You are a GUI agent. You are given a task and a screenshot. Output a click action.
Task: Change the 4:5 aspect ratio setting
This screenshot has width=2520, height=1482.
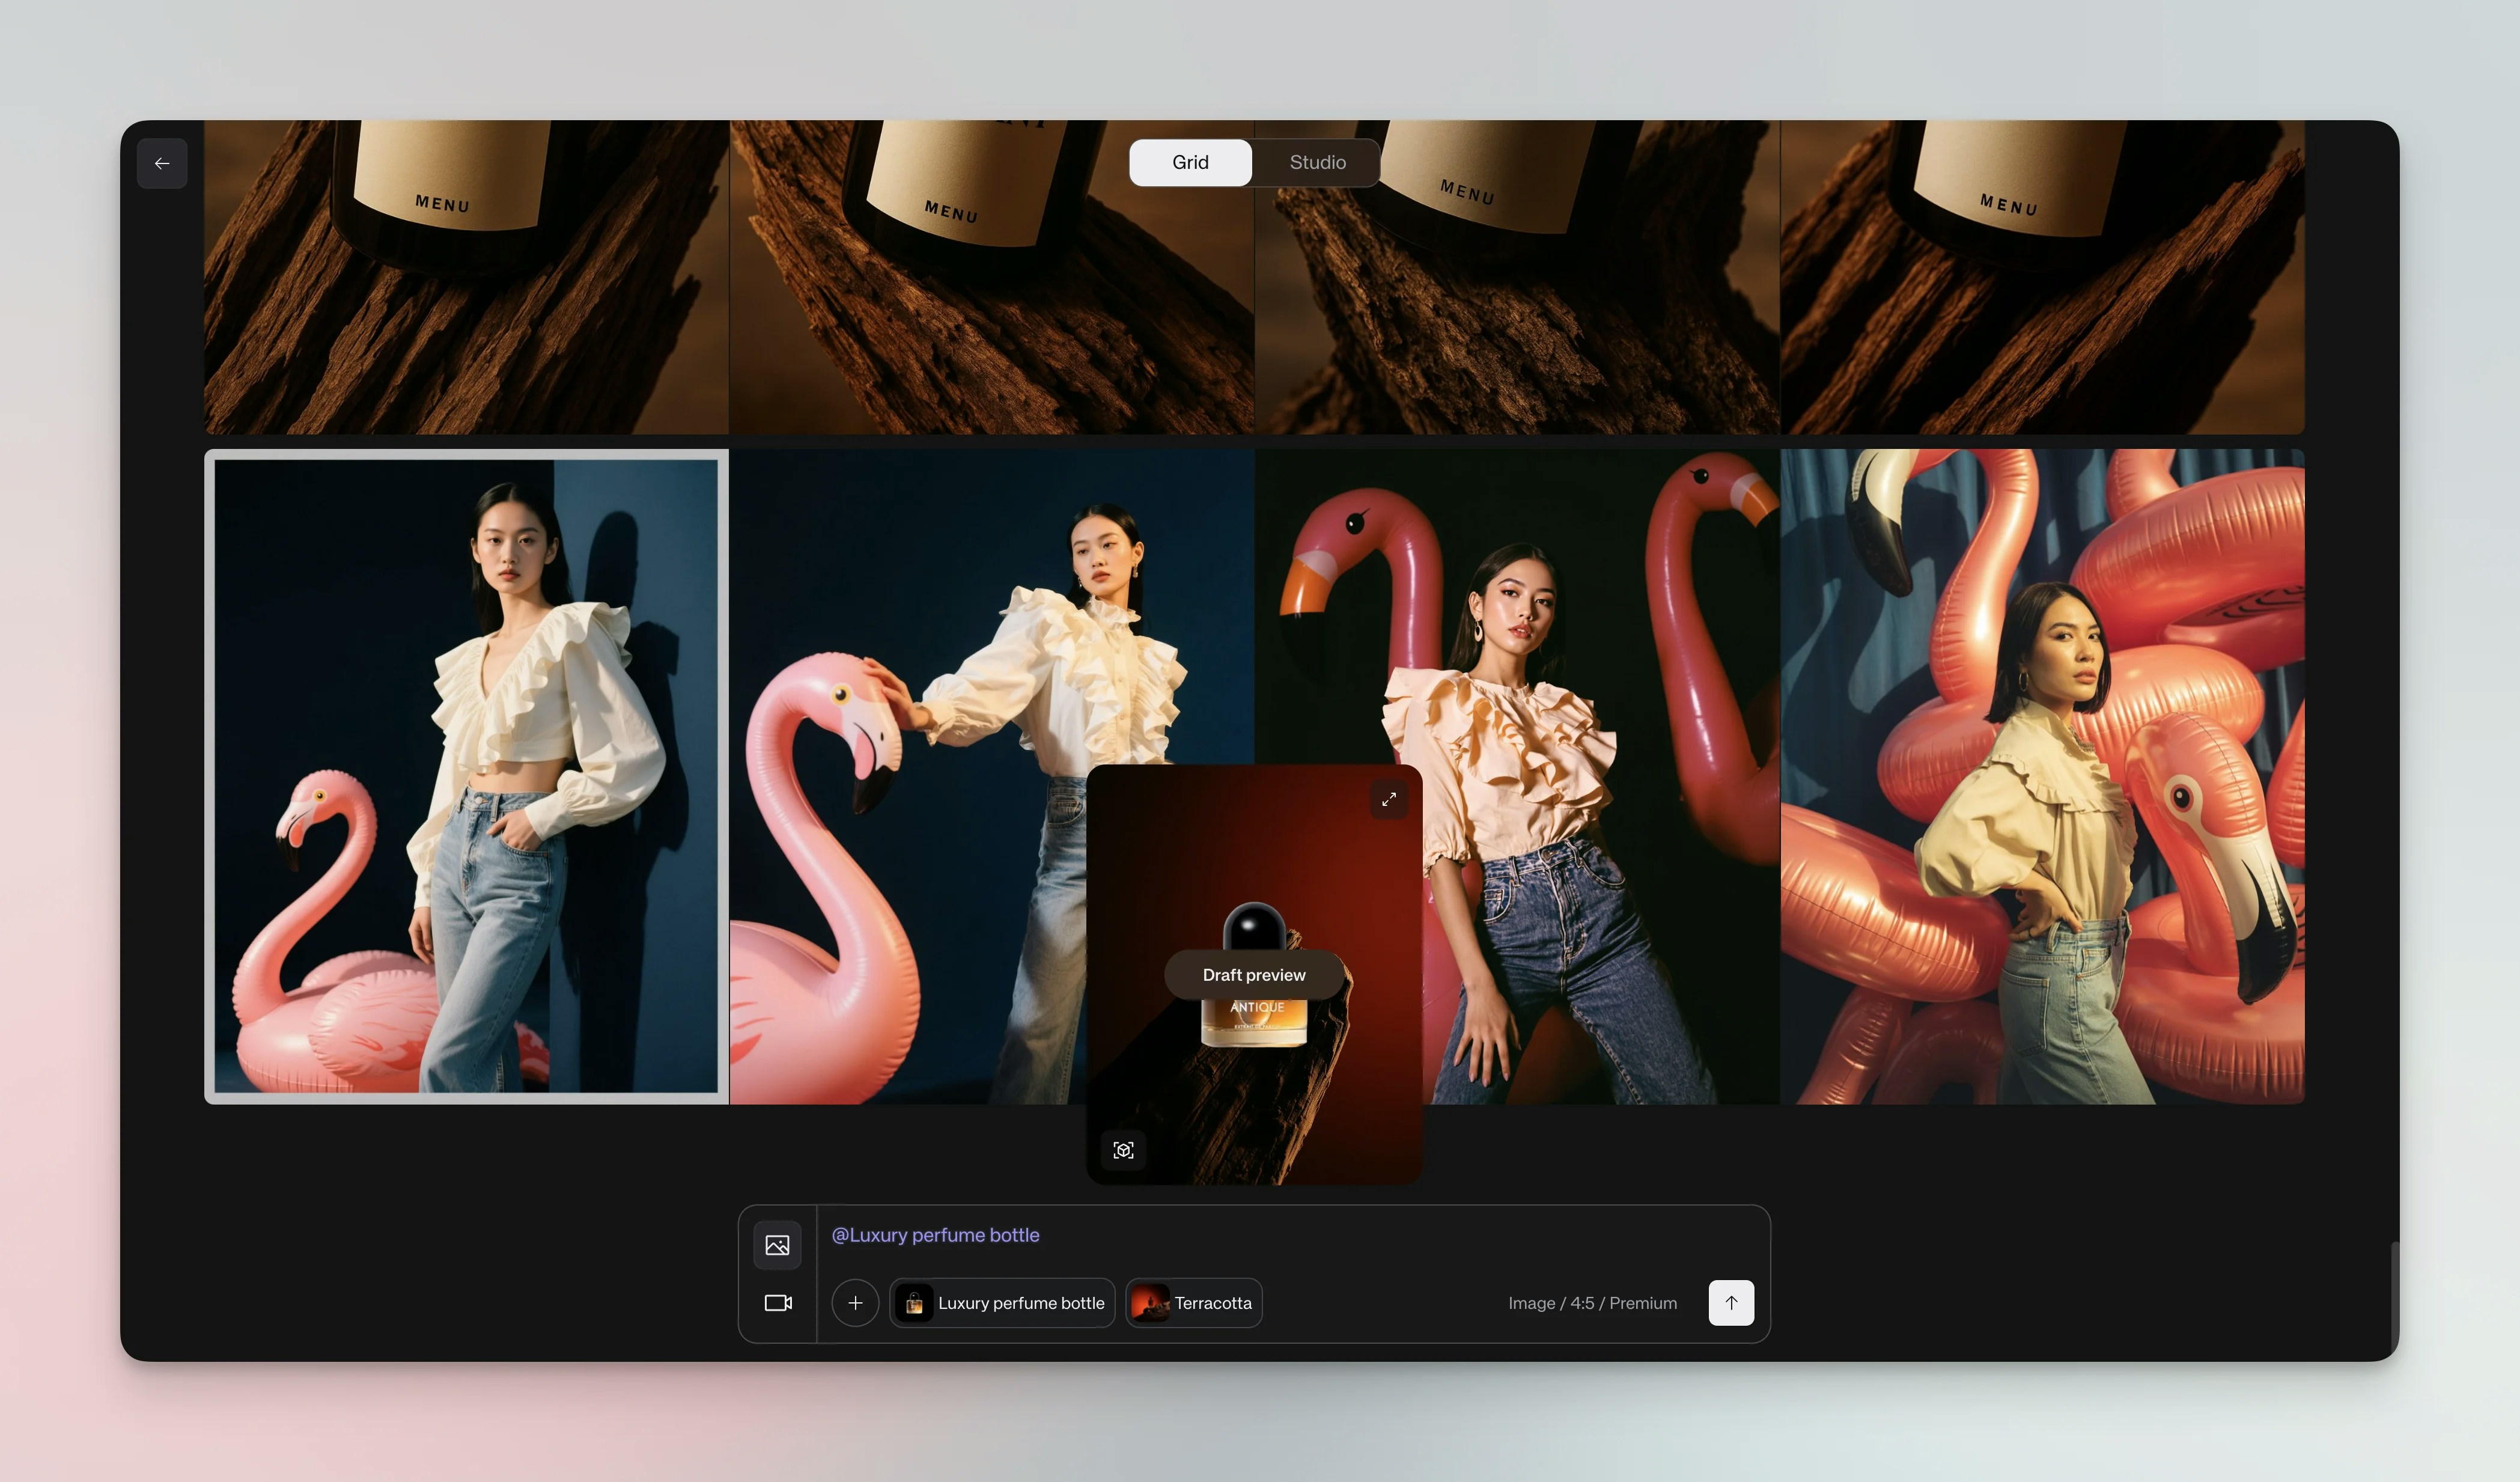coord(1583,1303)
